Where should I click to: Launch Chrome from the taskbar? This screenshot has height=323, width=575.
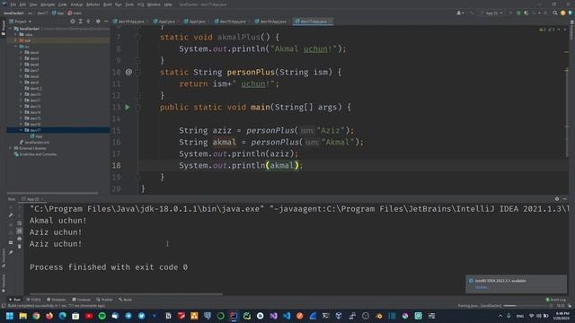click(x=36, y=316)
